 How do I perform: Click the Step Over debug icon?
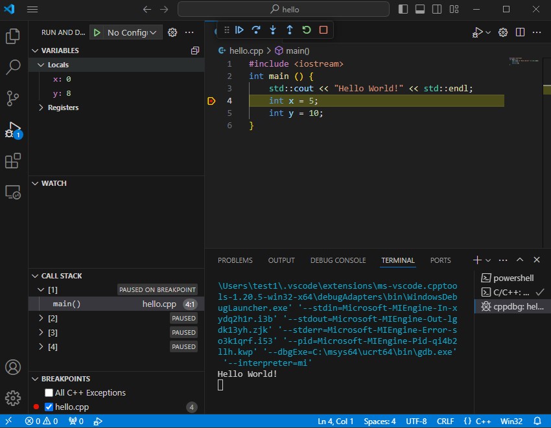point(256,30)
